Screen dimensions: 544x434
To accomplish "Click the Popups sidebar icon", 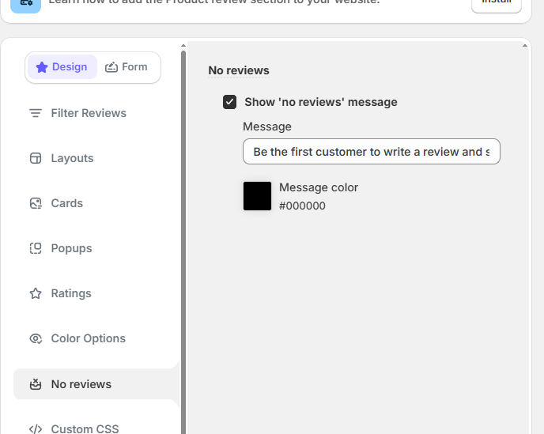I will tap(36, 248).
